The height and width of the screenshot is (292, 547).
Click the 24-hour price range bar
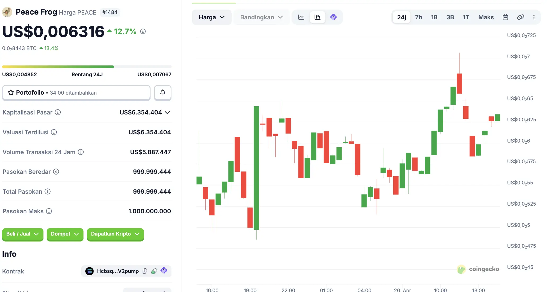point(87,67)
